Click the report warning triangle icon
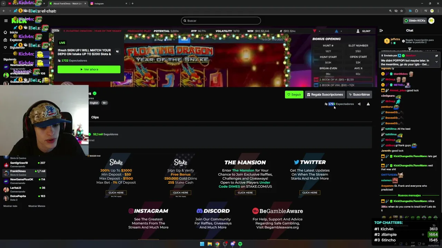 [368, 104]
